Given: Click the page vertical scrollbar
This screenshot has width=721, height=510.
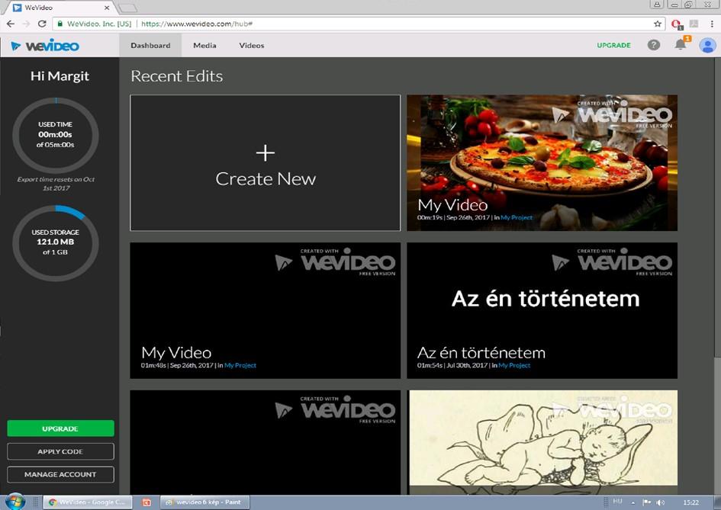Looking at the screenshot, I should 716,207.
